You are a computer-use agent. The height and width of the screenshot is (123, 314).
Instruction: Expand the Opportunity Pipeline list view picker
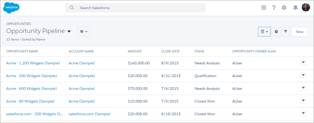[x=69, y=31]
